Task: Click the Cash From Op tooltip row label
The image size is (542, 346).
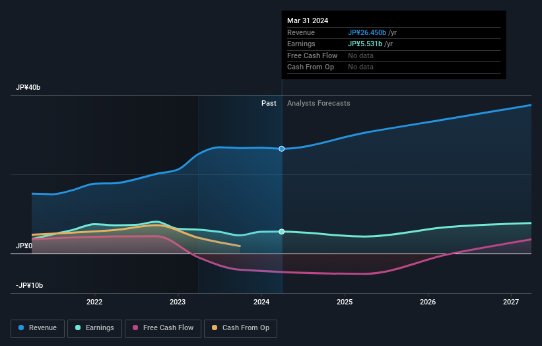Action: pos(310,67)
